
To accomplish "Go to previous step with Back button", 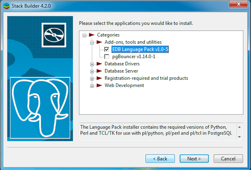I will point(160,159).
